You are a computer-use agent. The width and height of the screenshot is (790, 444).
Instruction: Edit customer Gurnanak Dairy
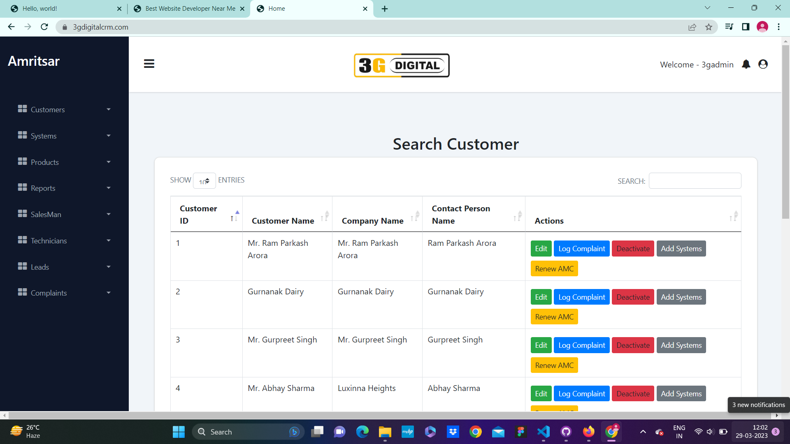pos(541,297)
